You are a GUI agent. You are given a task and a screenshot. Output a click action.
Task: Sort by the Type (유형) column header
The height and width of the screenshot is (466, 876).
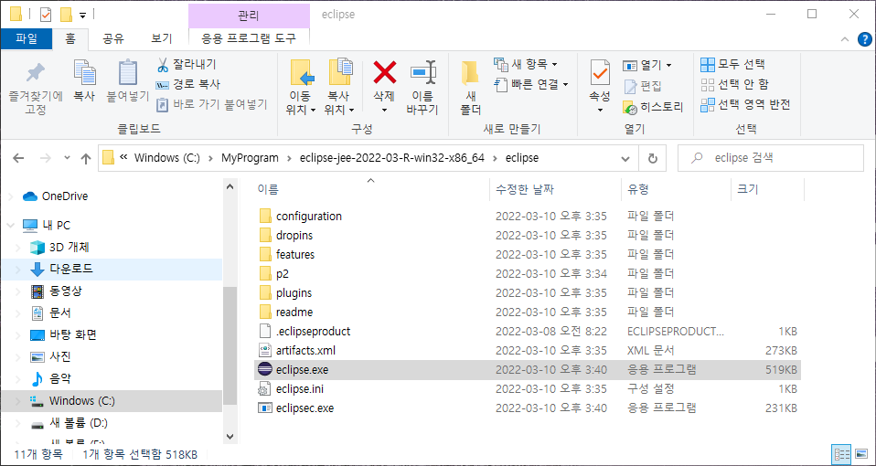click(x=638, y=190)
